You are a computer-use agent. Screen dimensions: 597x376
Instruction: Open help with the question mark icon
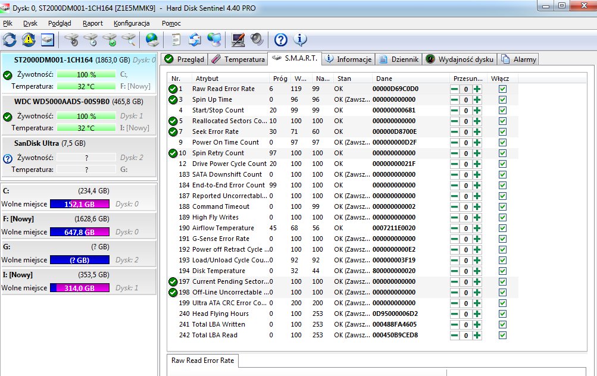[280, 40]
